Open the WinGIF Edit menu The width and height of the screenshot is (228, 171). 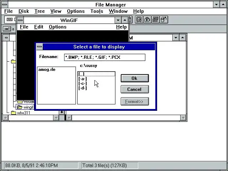coord(39,27)
